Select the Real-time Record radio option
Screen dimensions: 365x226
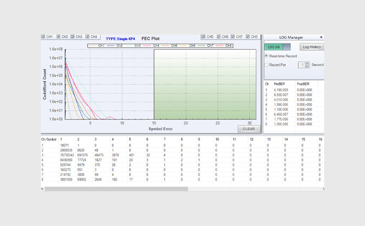coord(267,56)
